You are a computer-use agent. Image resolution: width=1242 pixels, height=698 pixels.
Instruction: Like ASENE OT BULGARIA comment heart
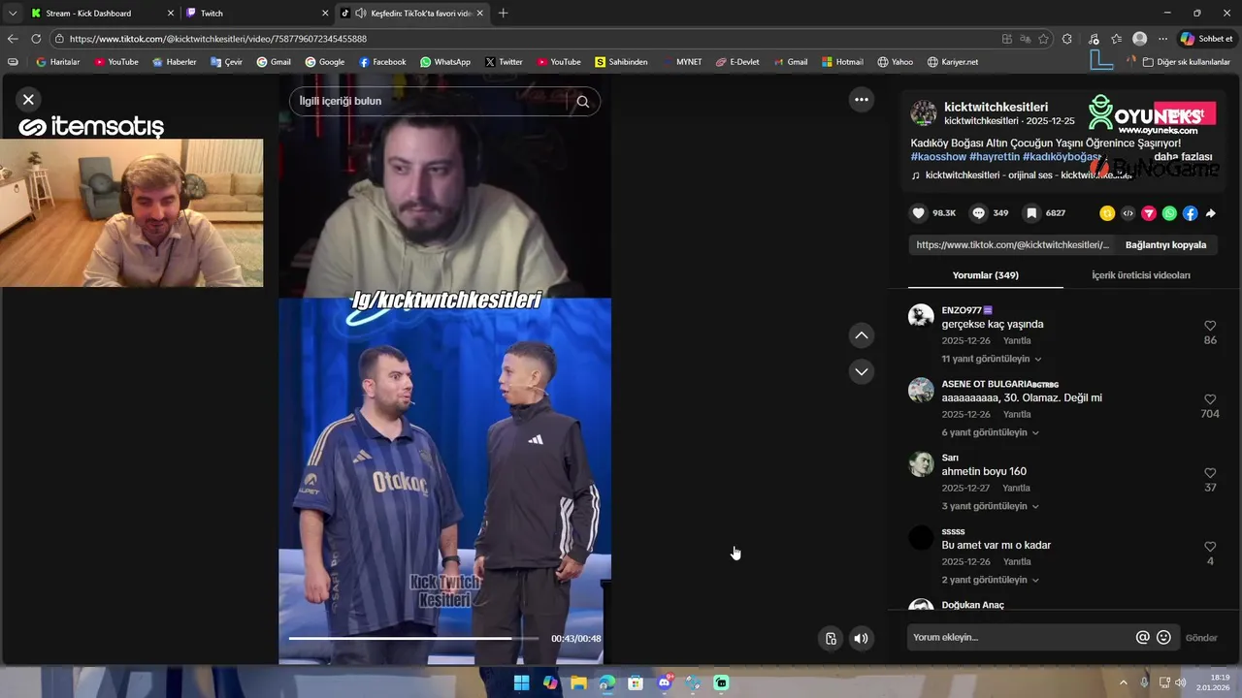point(1210,399)
